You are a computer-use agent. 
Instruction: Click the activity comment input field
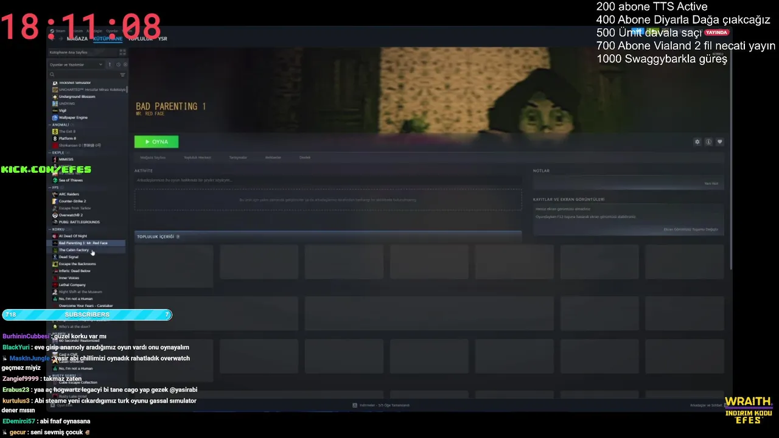[328, 180]
